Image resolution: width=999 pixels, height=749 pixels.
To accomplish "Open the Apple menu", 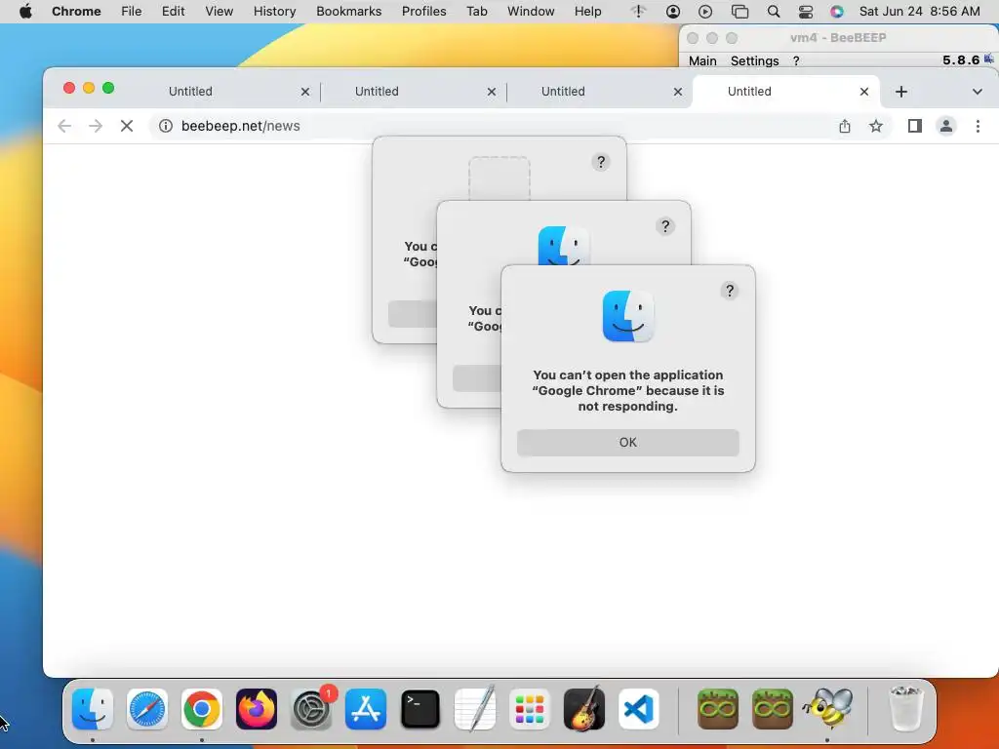I will point(25,12).
